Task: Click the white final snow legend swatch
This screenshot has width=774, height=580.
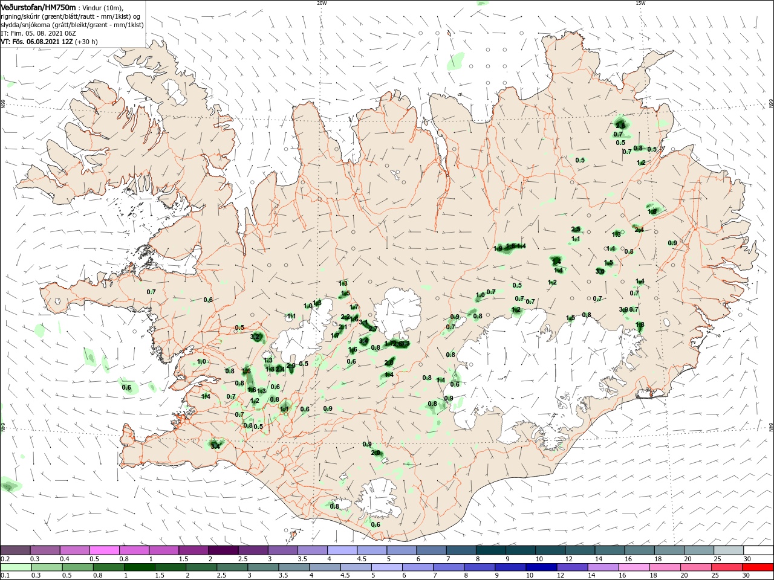Action: coord(758,550)
